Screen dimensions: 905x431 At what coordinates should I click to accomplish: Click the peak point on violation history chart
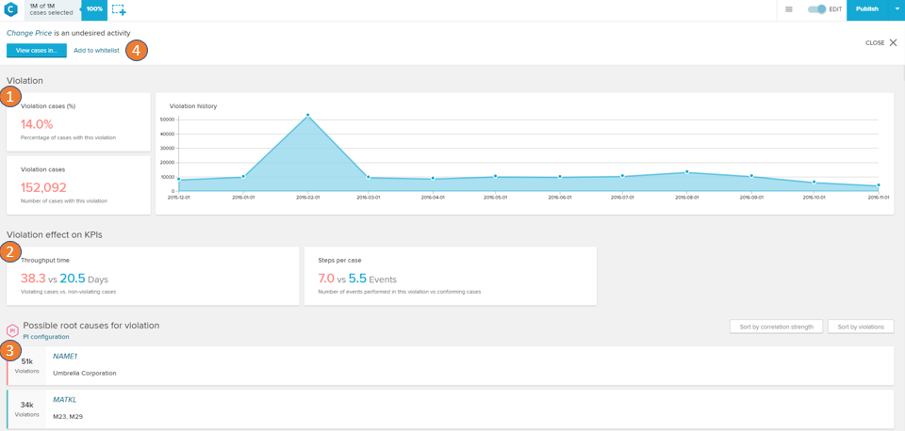pyautogui.click(x=307, y=116)
